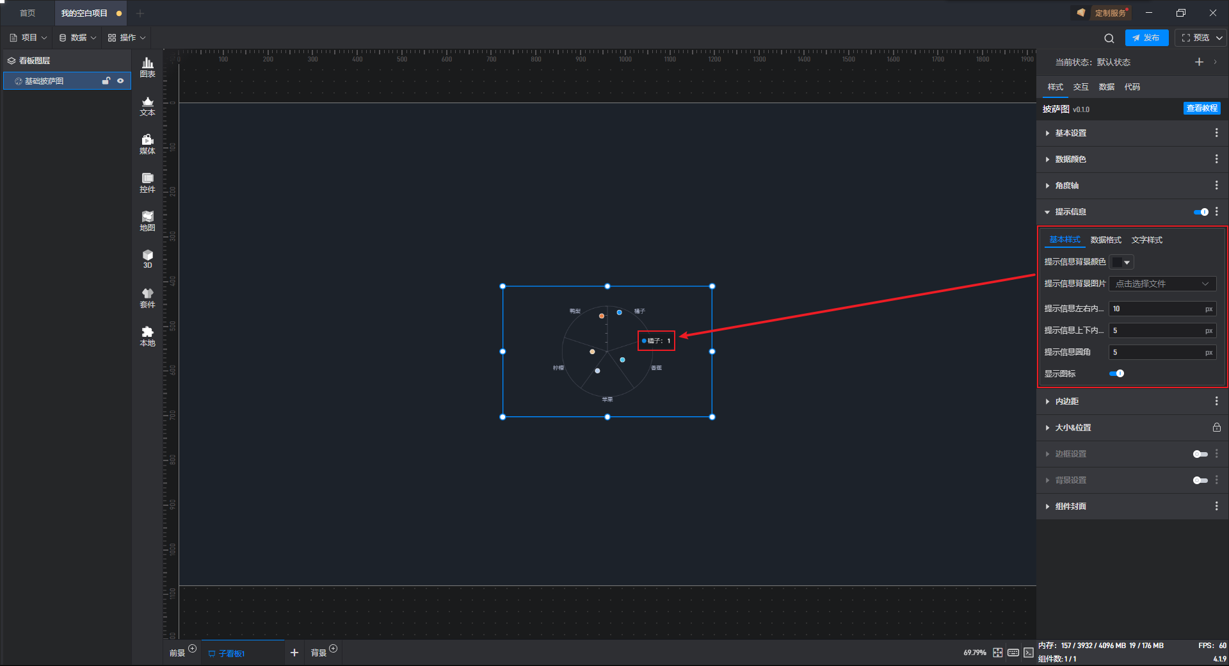The width and height of the screenshot is (1229, 666).
Task: Click the 看板图层 layers header icon
Action: [11, 61]
